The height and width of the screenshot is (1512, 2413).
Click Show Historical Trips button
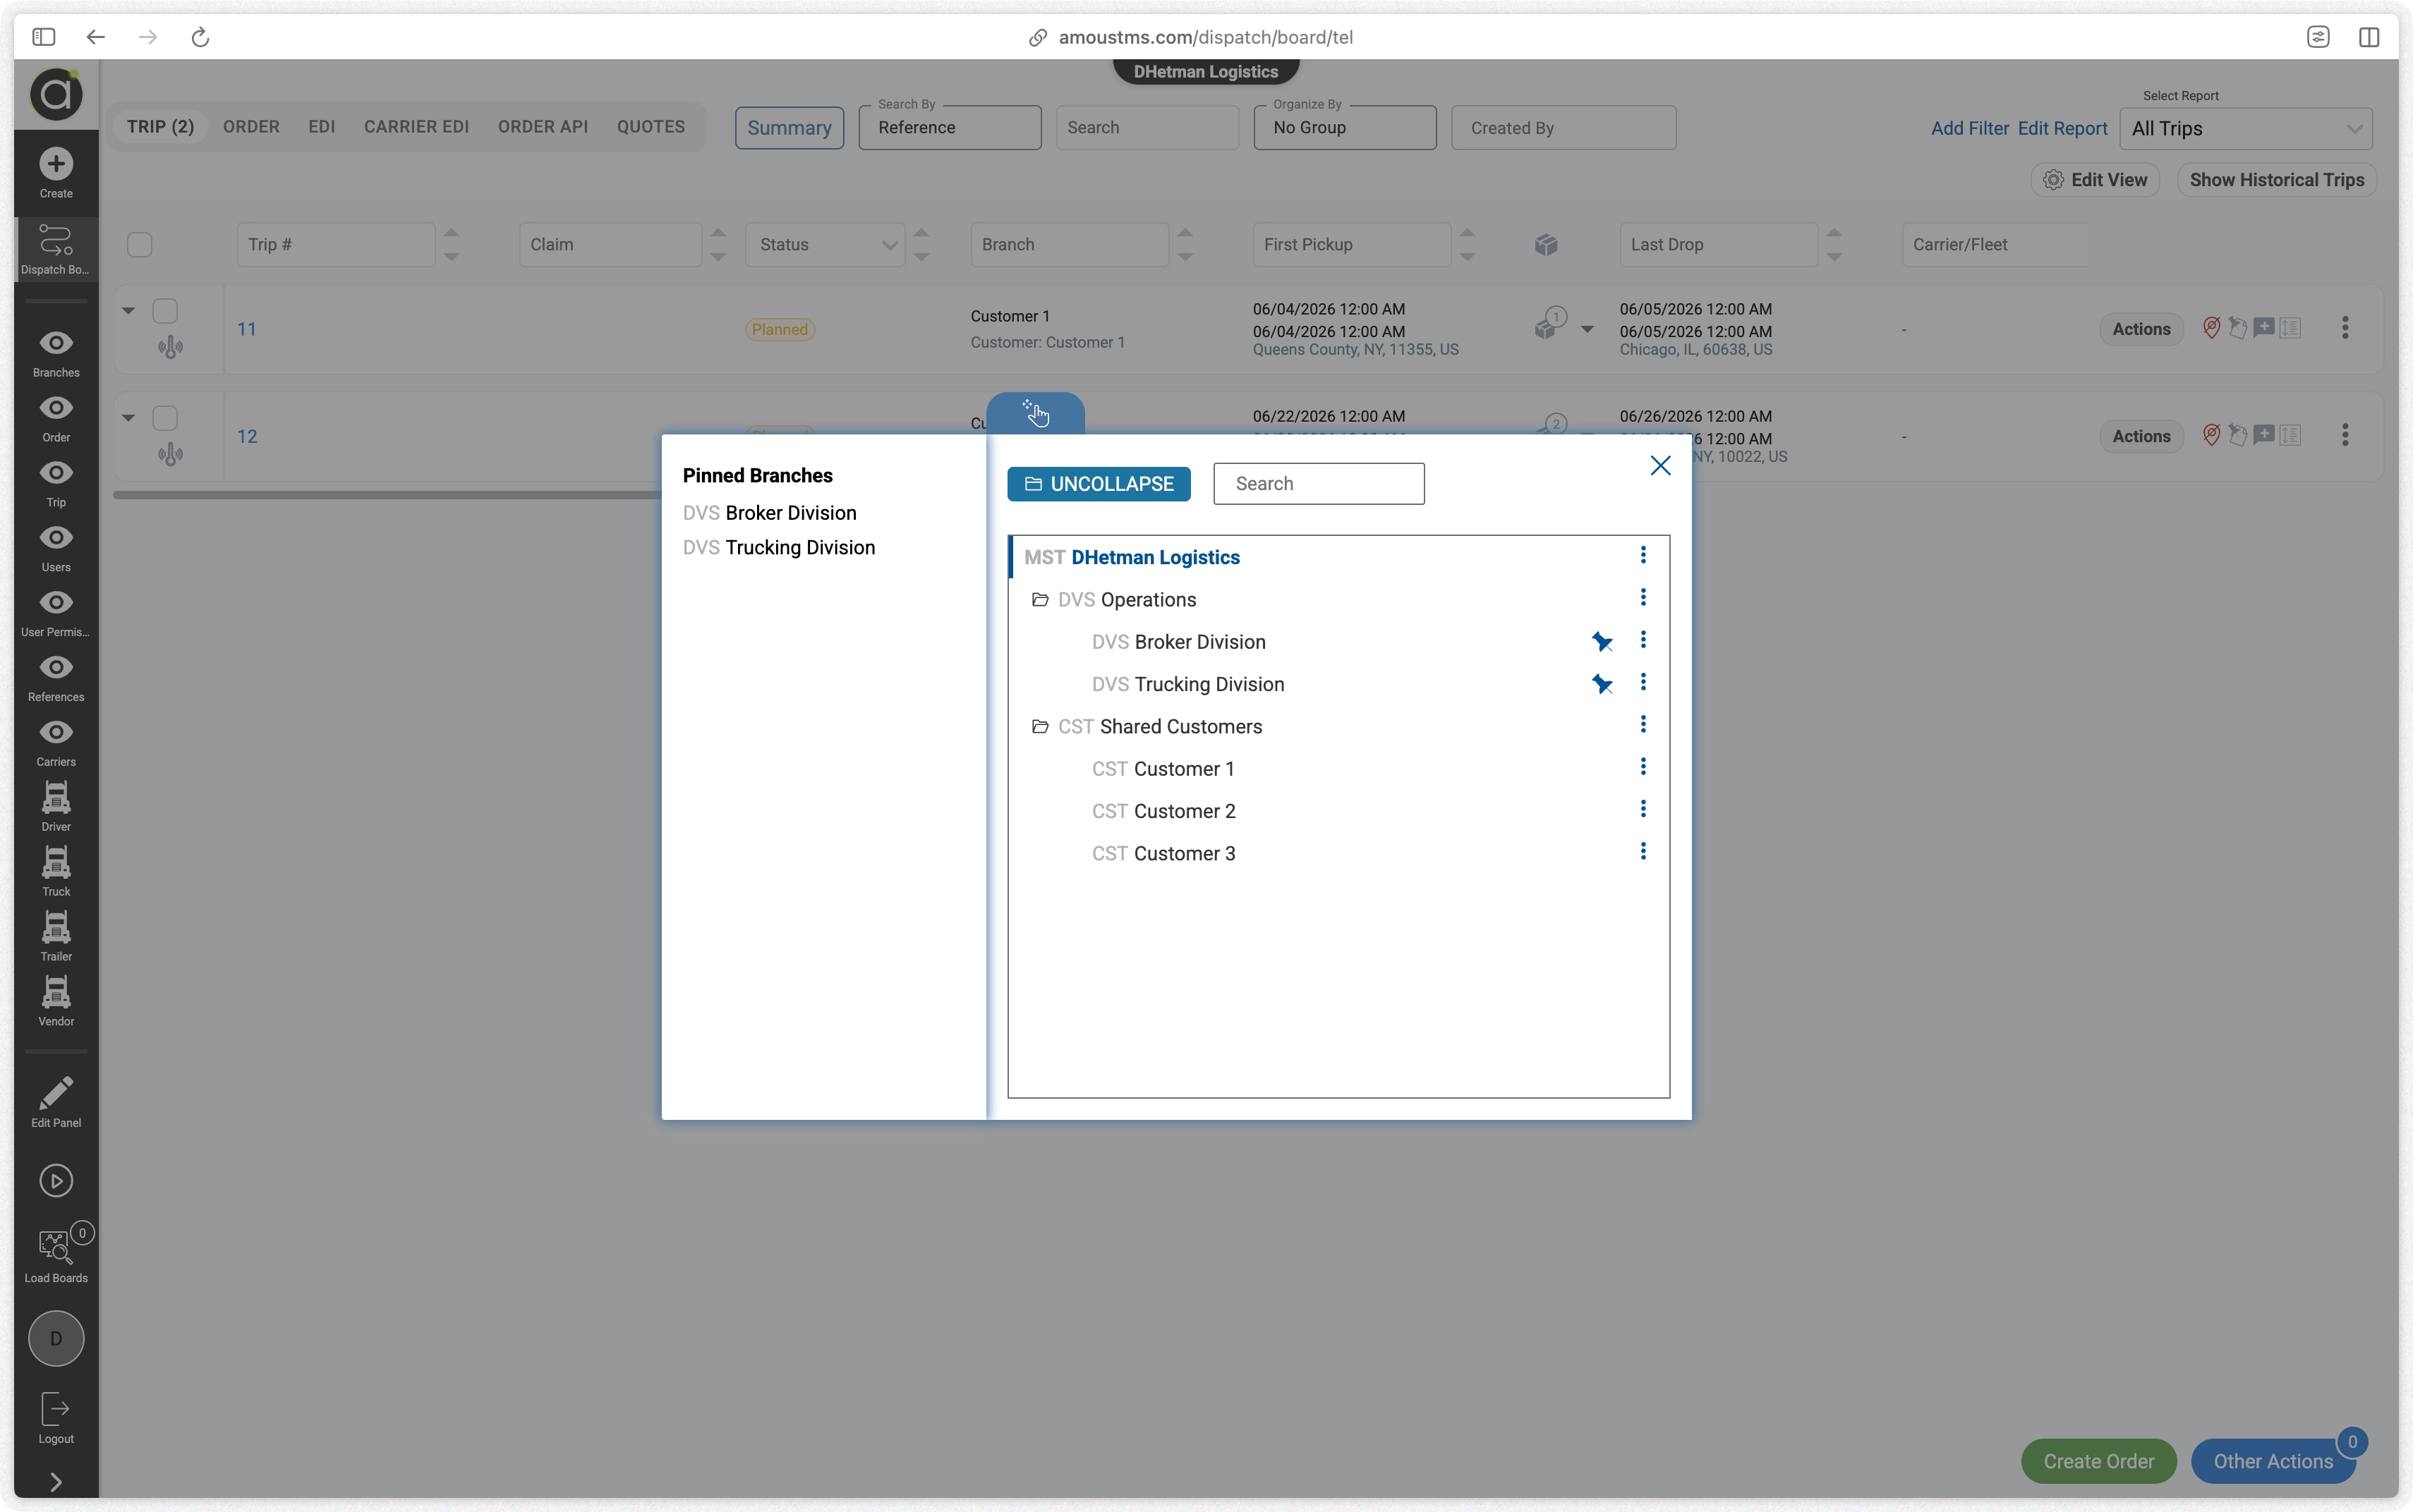pyautogui.click(x=2276, y=180)
